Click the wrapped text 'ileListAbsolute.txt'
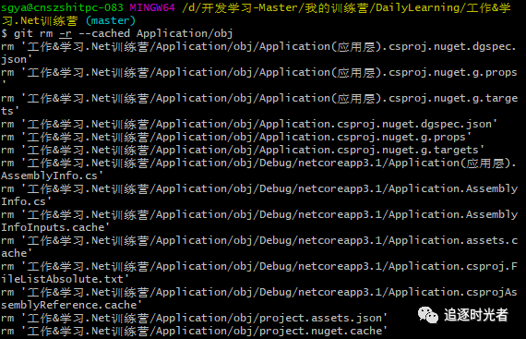 coord(66,279)
